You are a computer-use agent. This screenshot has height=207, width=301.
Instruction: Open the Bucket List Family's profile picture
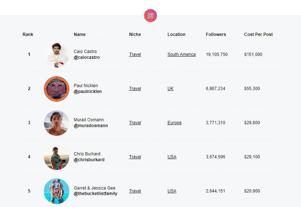(57, 191)
